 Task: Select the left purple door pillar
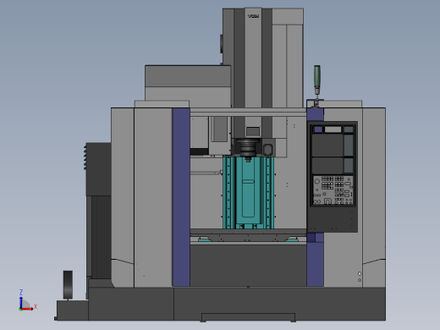[x=181, y=197]
